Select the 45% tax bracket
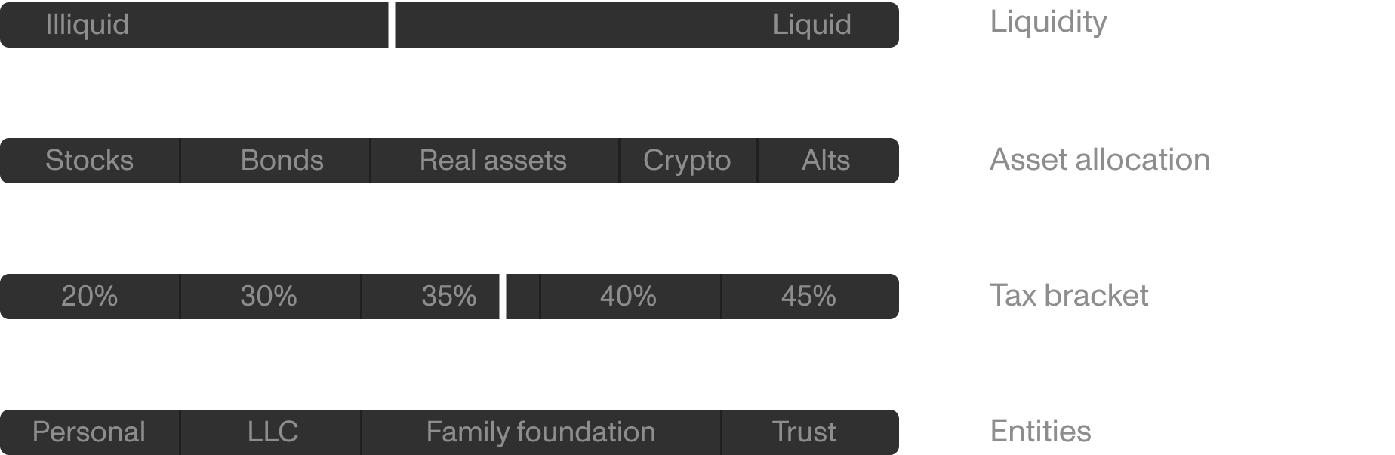Viewport: 1395px width, 455px height. tap(808, 297)
